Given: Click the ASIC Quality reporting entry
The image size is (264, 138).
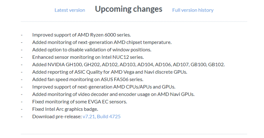Looking at the screenshot, I should click(x=110, y=72).
